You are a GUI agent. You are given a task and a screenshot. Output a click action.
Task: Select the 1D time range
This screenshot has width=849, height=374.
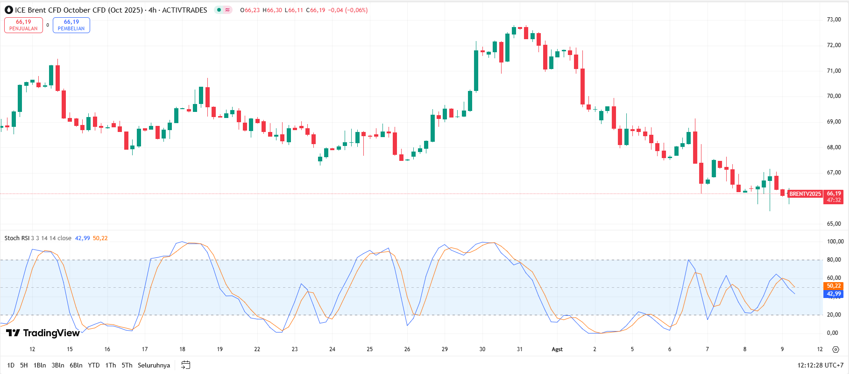11,365
